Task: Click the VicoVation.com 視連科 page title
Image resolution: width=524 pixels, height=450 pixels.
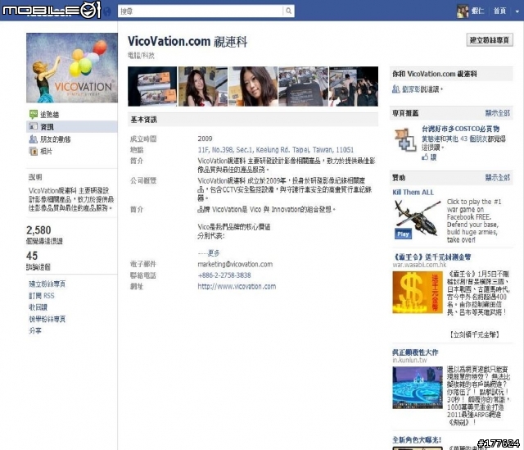Action: 187,42
